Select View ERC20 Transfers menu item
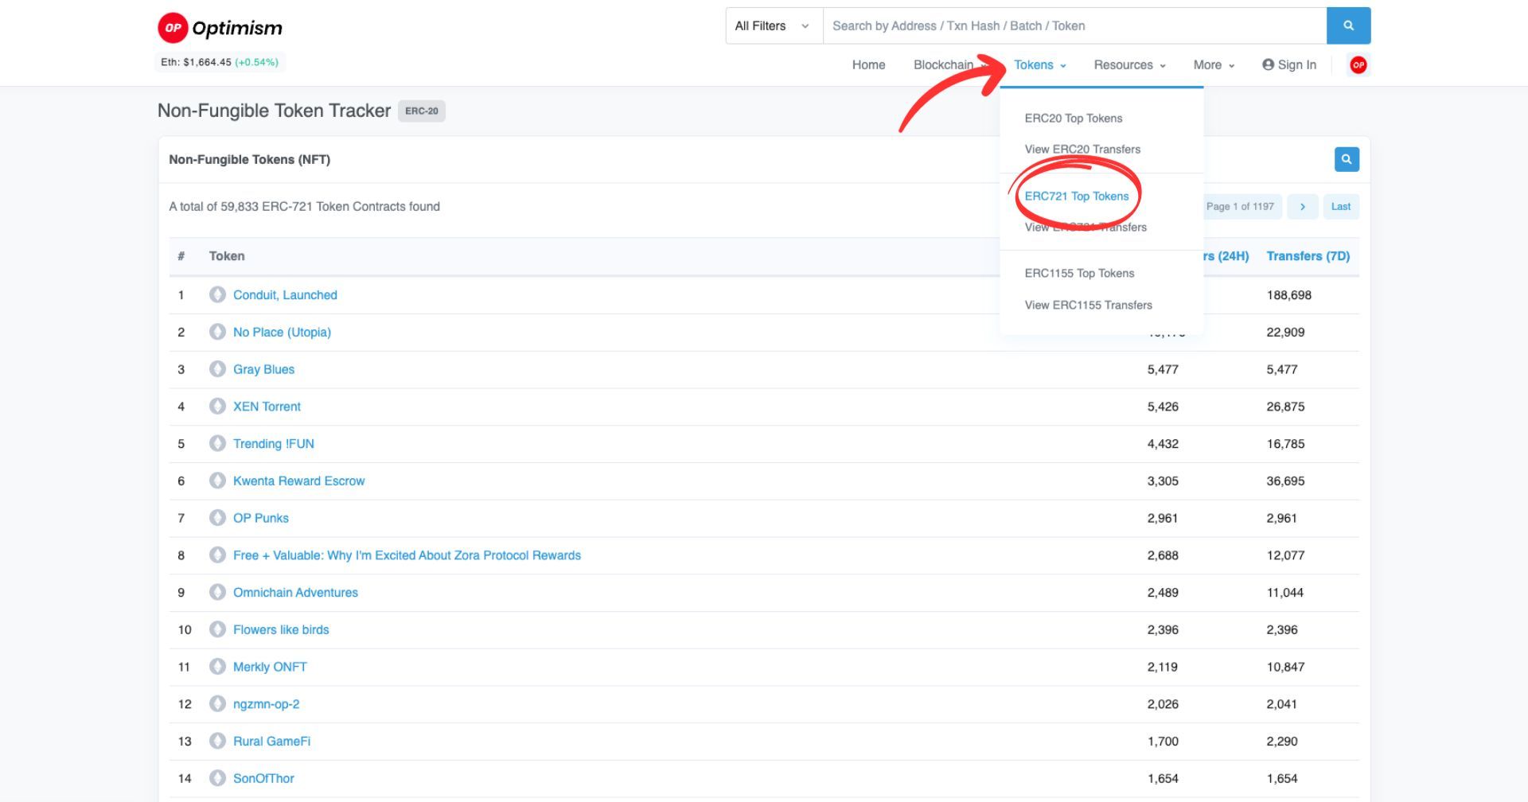1528x802 pixels. (x=1082, y=150)
